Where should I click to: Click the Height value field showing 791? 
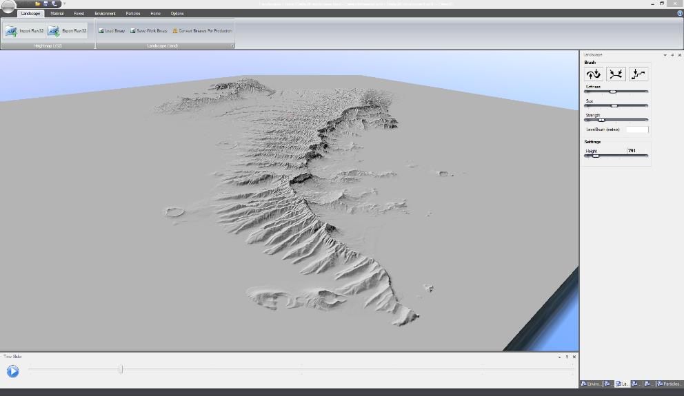pos(637,151)
